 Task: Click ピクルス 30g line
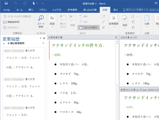tap(69, 102)
